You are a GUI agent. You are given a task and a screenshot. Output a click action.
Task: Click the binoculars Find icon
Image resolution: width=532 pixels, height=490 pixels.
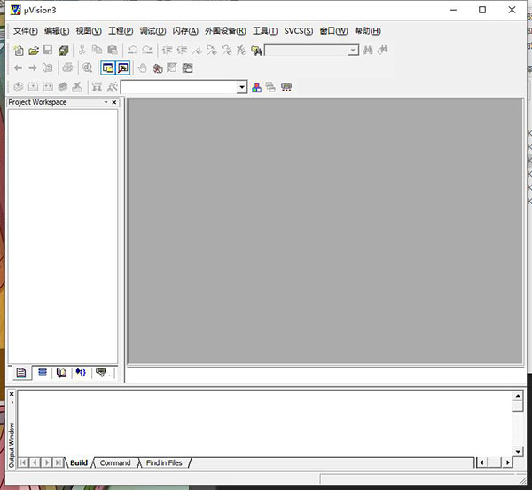coord(368,51)
